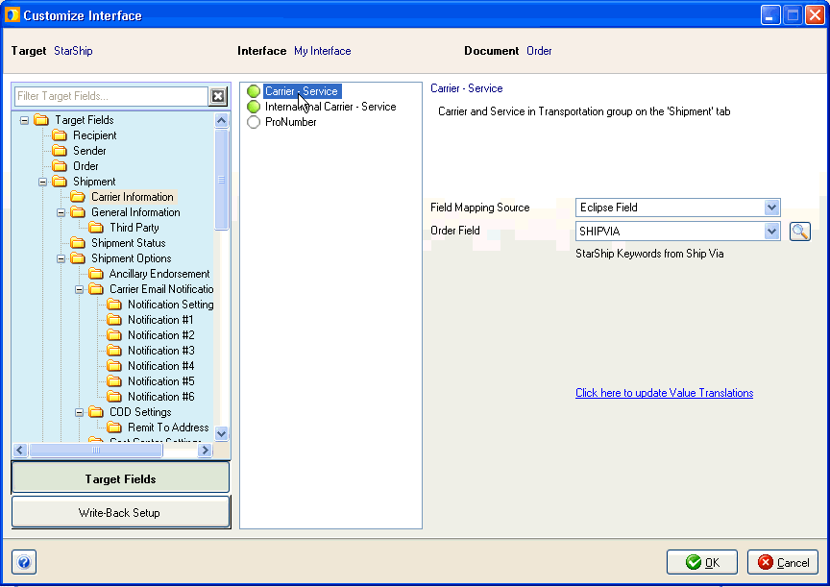Select the Ancillary Endorsement tree item

pyautogui.click(x=159, y=274)
